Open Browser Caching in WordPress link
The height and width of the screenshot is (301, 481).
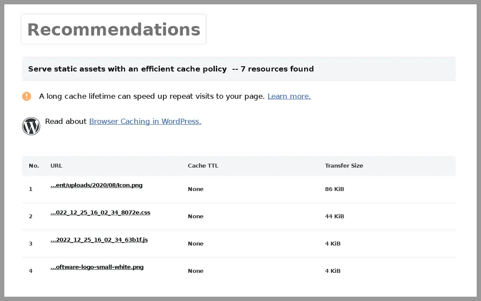pyautogui.click(x=145, y=121)
